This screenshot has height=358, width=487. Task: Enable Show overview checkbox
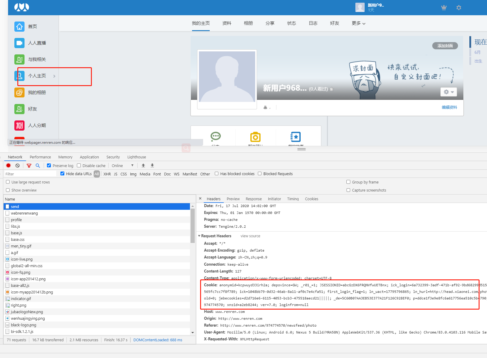click(x=8, y=190)
